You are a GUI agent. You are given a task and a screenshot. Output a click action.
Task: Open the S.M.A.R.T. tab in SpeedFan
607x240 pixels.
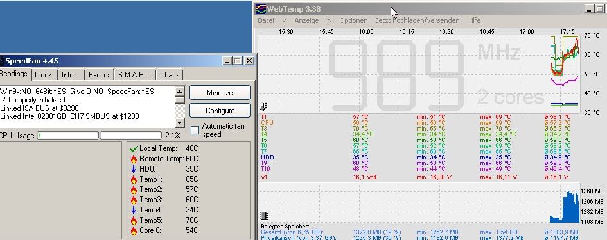pos(135,75)
